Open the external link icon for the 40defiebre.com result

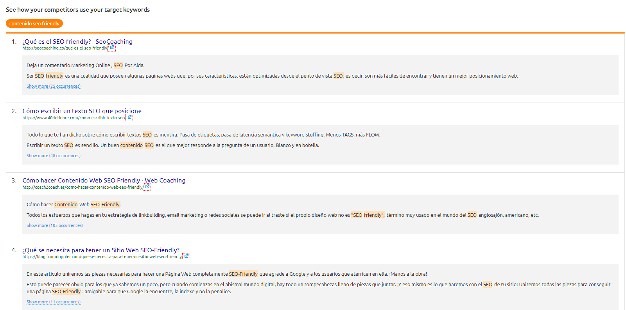tap(130, 117)
